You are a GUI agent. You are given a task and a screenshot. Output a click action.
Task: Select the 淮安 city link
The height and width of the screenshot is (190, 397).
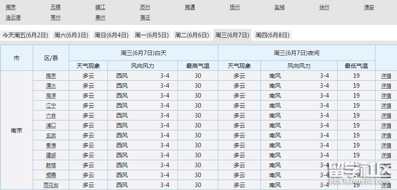coord(369,7)
